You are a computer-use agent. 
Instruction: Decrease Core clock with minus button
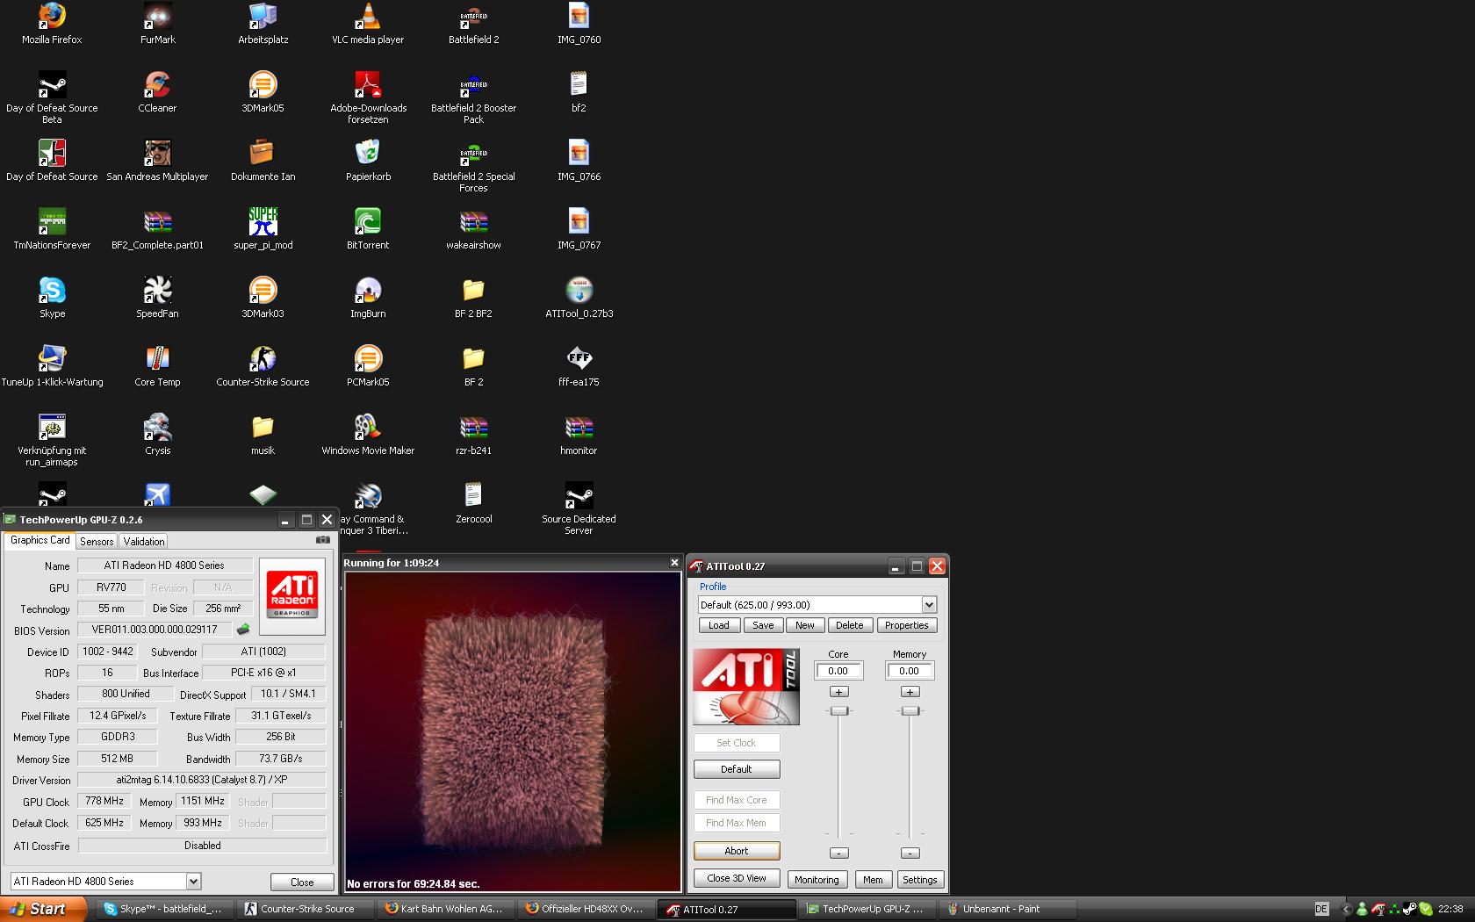click(839, 853)
